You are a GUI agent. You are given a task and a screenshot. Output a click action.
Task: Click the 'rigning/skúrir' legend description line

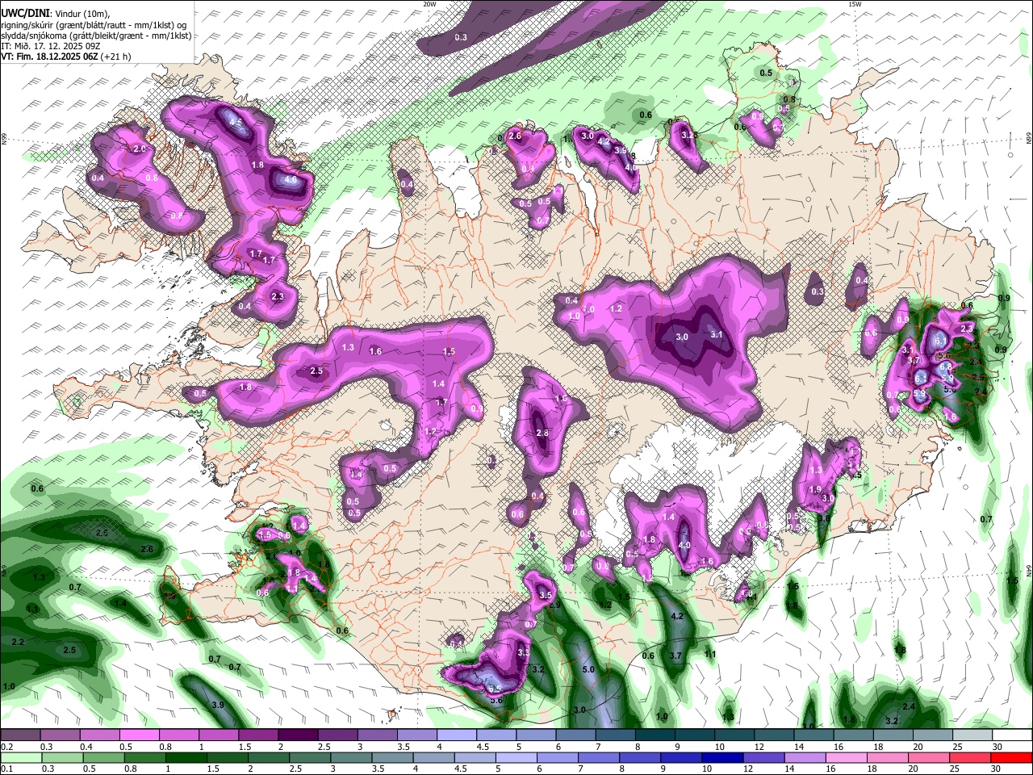click(x=94, y=24)
